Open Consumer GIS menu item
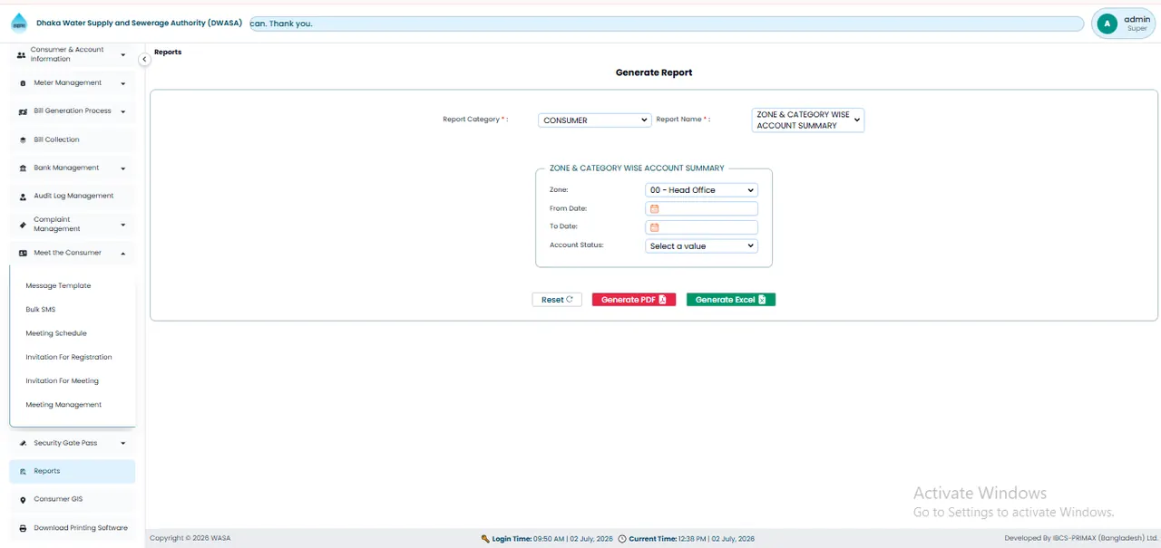This screenshot has width=1161, height=548. pyautogui.click(x=73, y=500)
